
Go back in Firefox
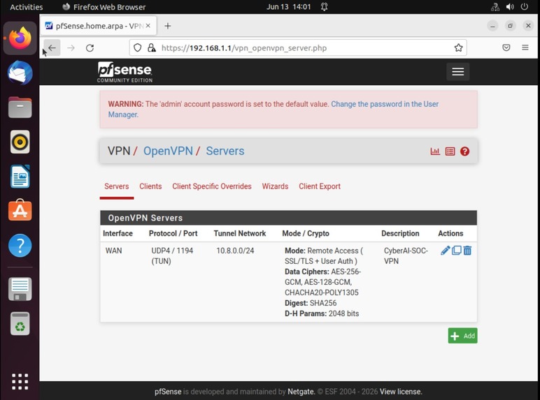coord(52,47)
